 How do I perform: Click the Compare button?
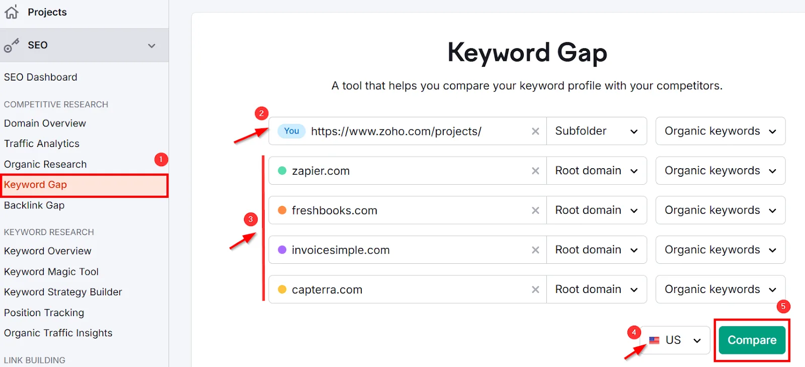pyautogui.click(x=752, y=340)
